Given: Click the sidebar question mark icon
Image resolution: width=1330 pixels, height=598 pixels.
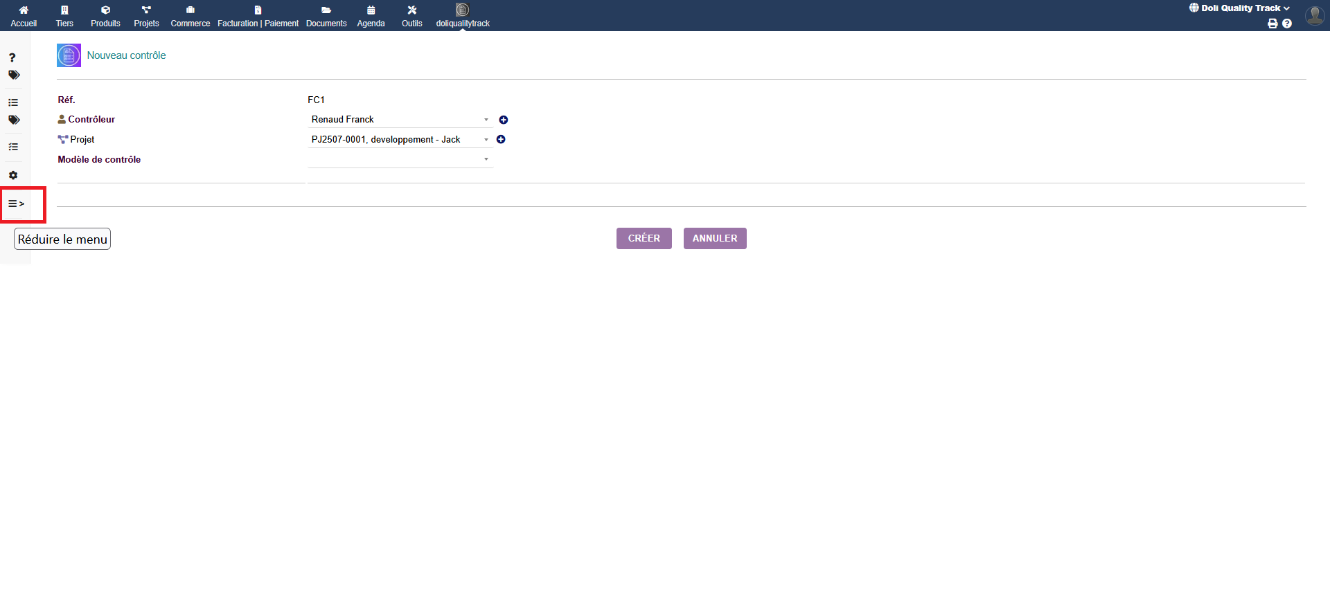Looking at the screenshot, I should (12, 57).
